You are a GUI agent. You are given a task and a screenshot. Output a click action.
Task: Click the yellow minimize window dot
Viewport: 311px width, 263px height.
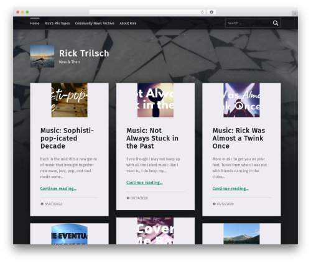tap(22, 12)
